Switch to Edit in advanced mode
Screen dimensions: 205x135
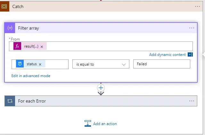tap(31, 76)
